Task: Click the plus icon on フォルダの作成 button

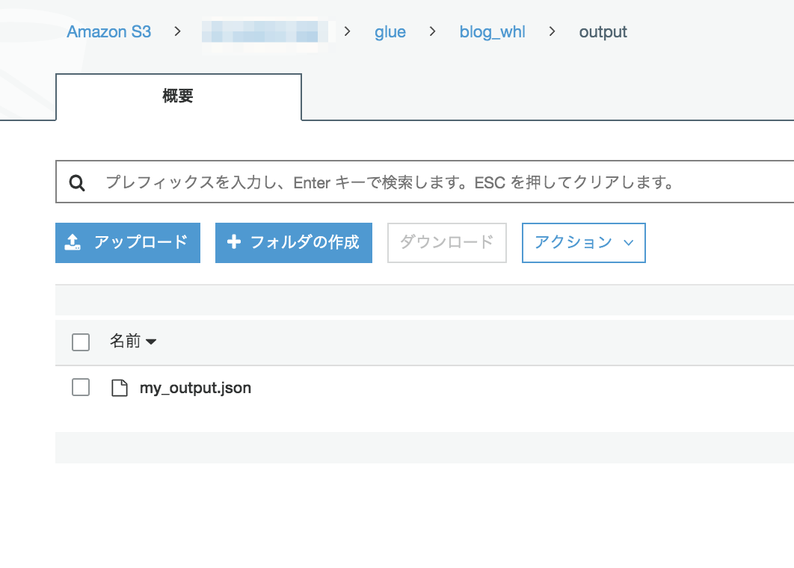Action: tap(235, 242)
